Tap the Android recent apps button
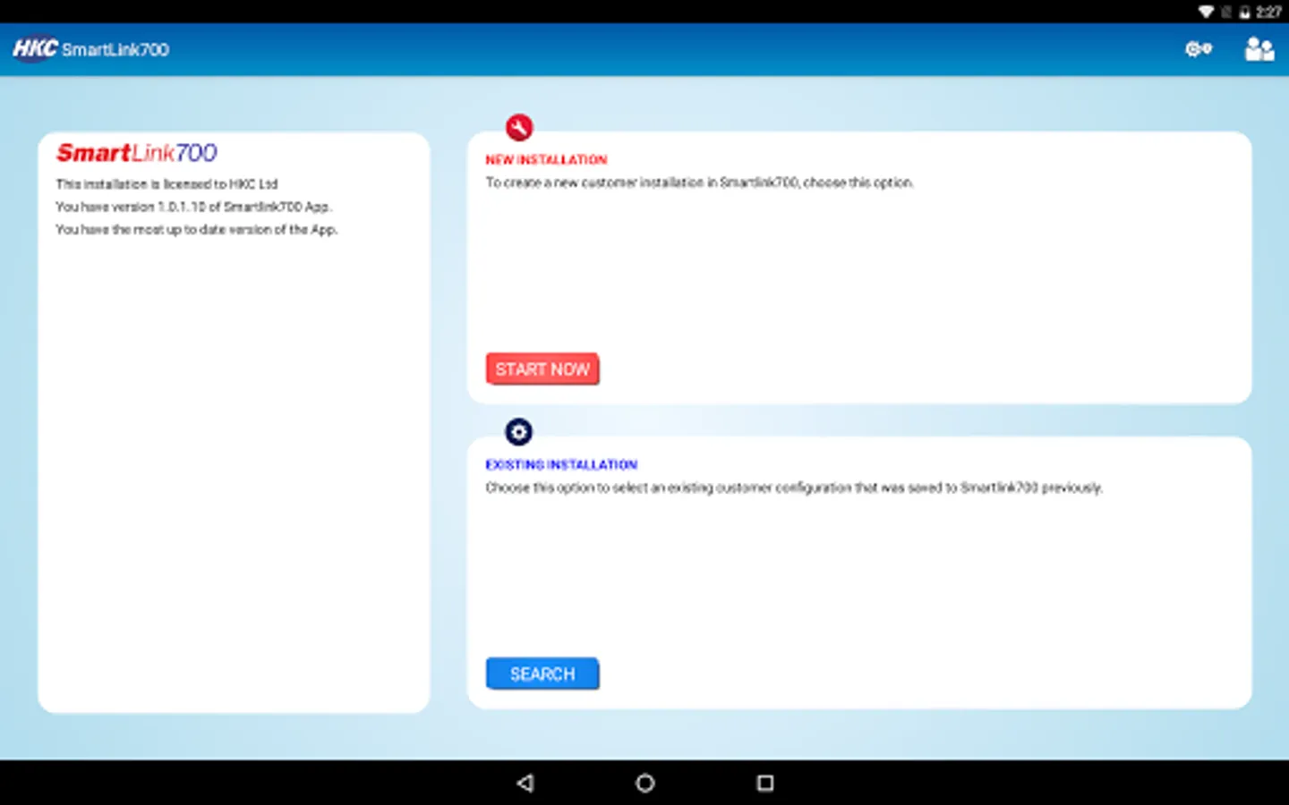The height and width of the screenshot is (805, 1289). click(764, 783)
